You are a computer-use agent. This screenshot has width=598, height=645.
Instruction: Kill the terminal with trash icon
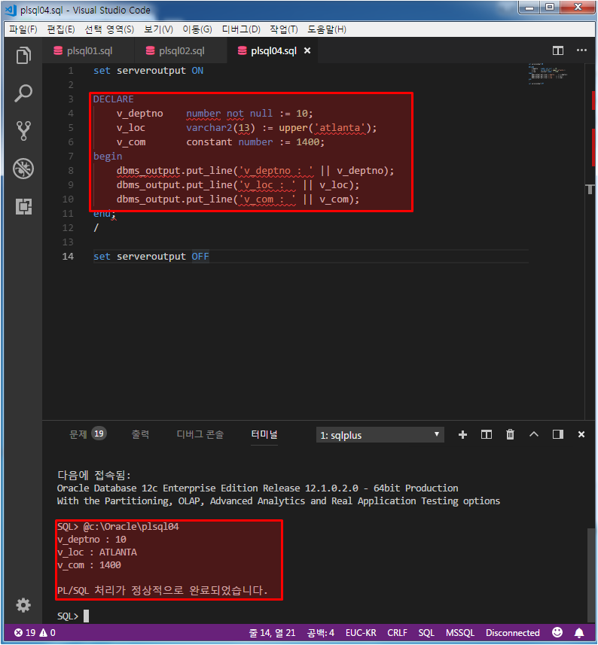pos(510,434)
